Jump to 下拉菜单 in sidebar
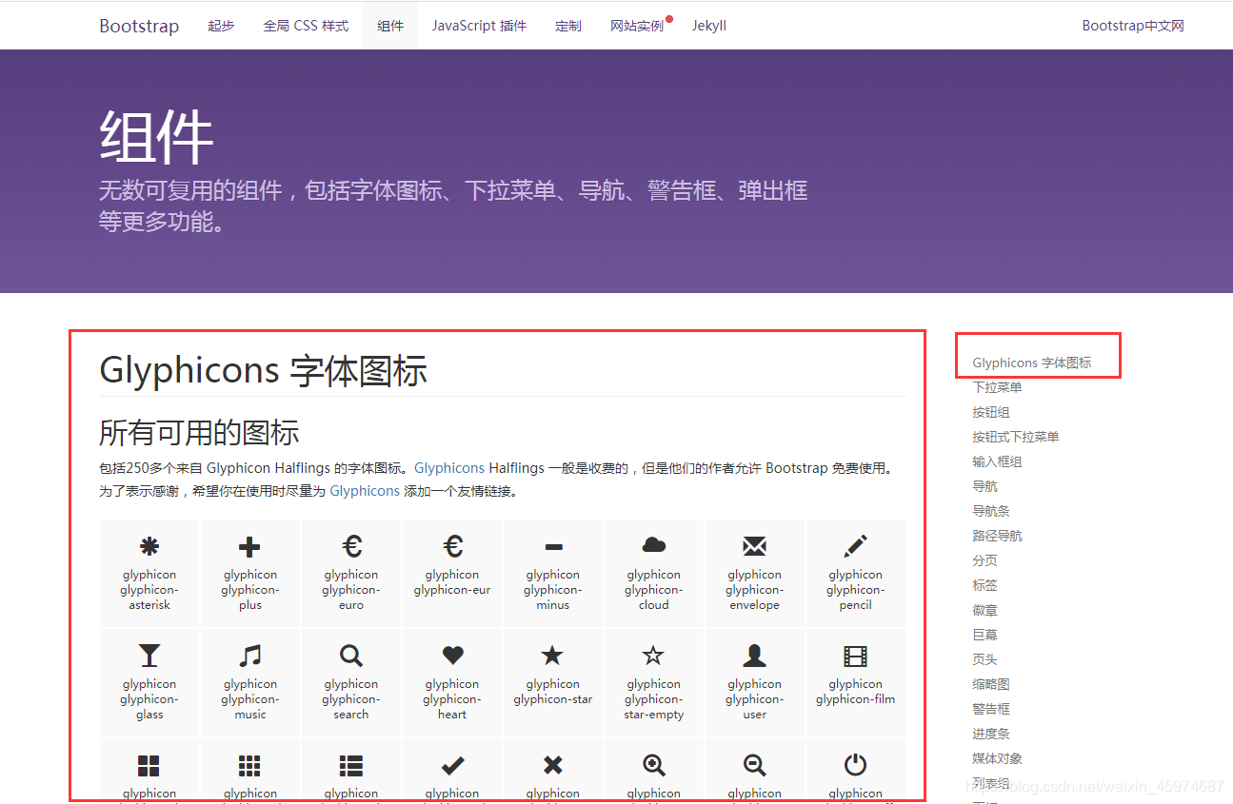The height and width of the screenshot is (804, 1233). [997, 387]
